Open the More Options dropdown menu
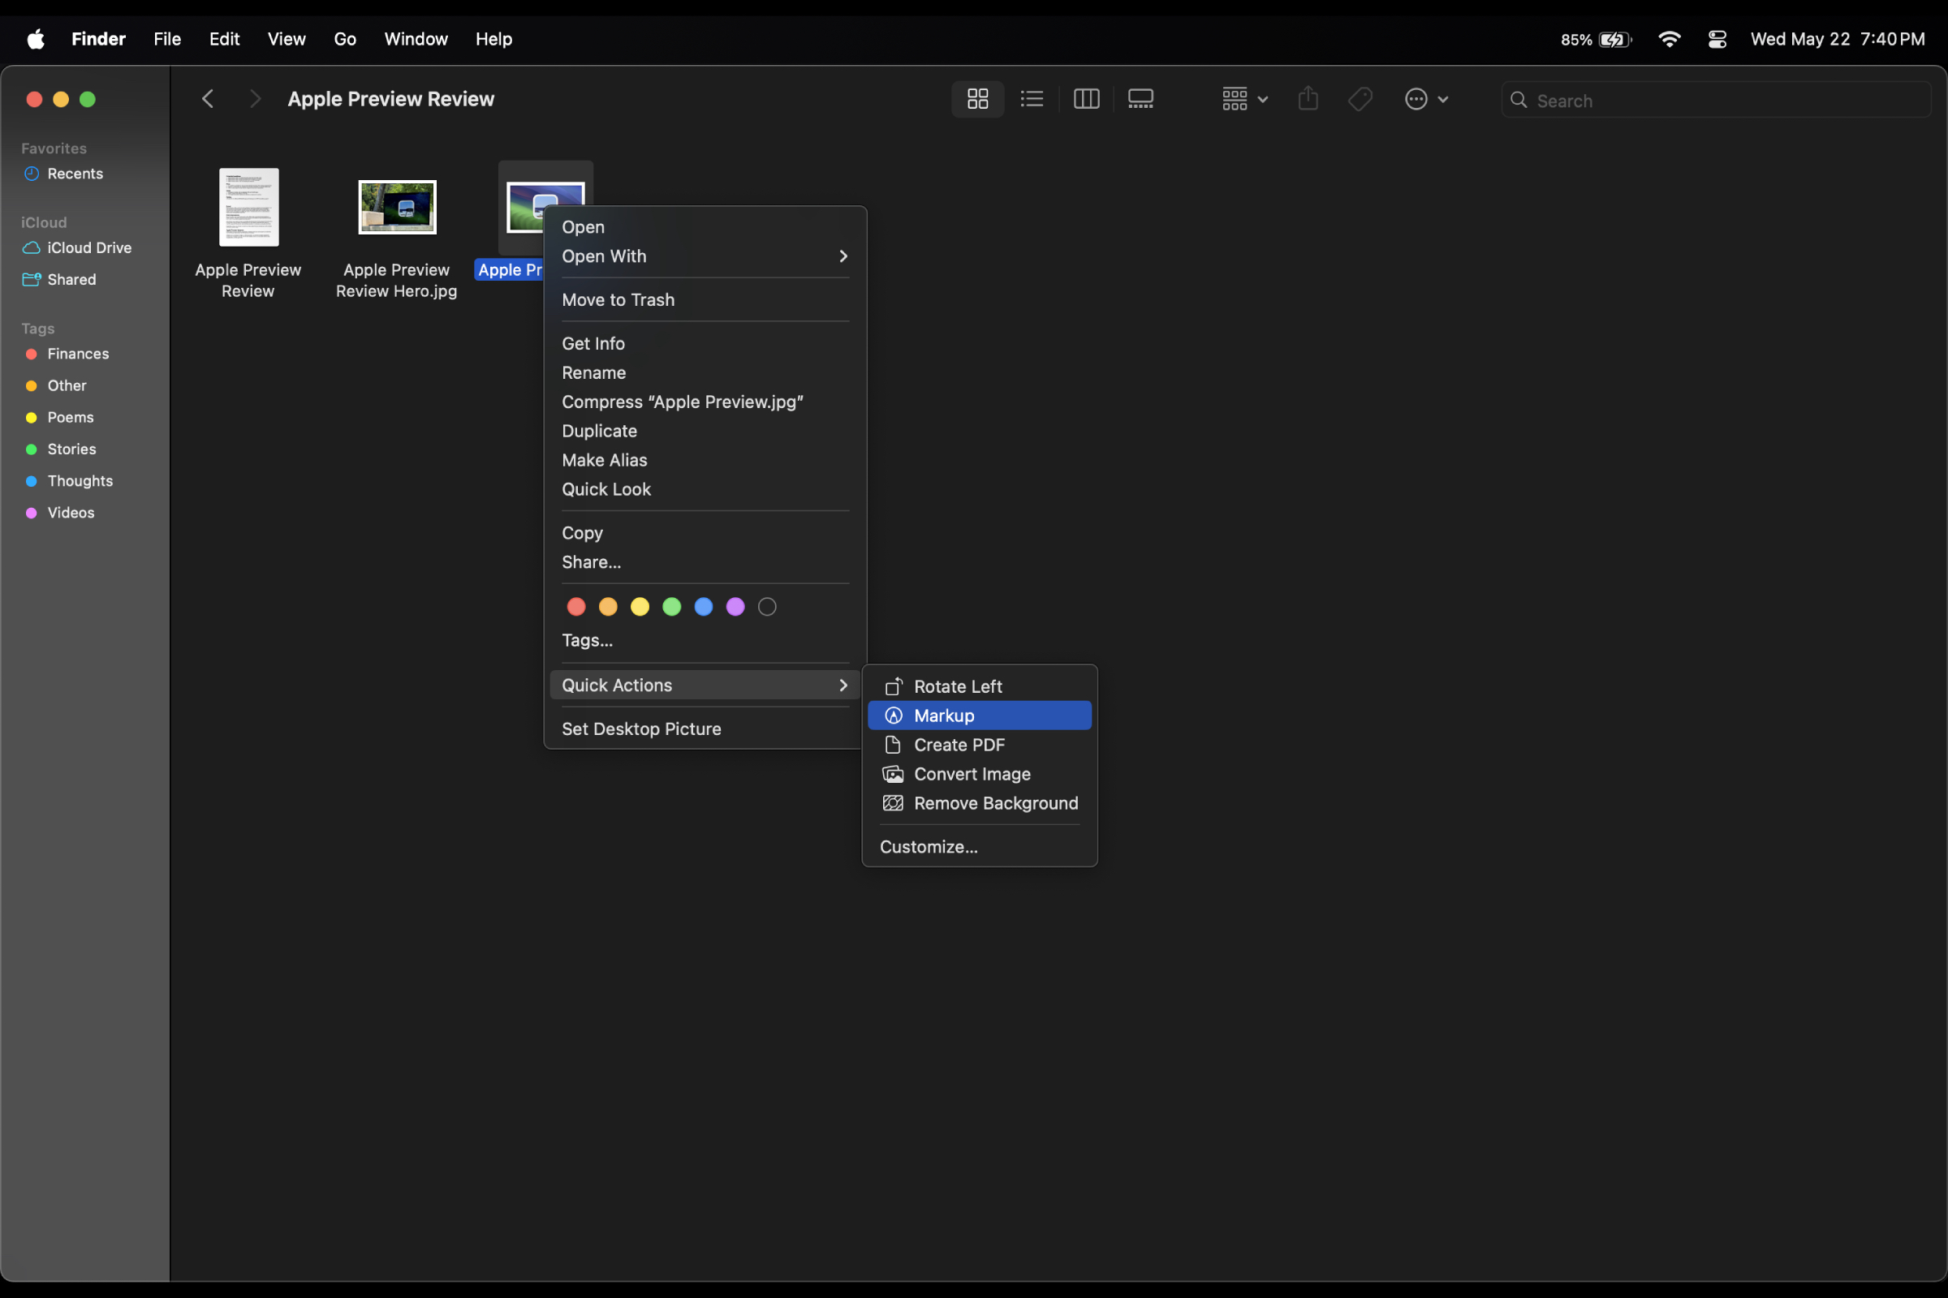Screen dimensions: 1948x1298 click(1426, 98)
